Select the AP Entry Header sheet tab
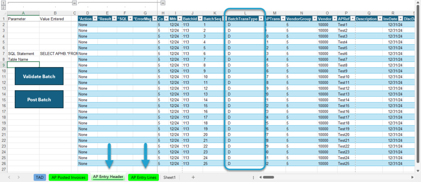The height and width of the screenshot is (182, 421). click(108, 177)
